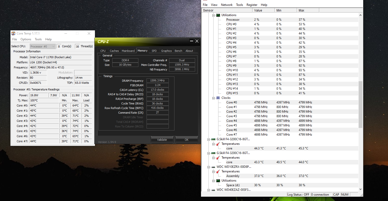Viewport: 388px width, 201px height.
Task: Click the Size field showing 16 GBytes
Action: point(125,65)
